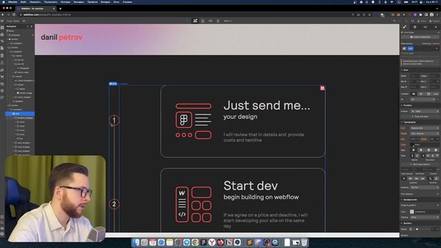Click the danil petrov logo link
The image size is (441, 248).
click(x=61, y=37)
